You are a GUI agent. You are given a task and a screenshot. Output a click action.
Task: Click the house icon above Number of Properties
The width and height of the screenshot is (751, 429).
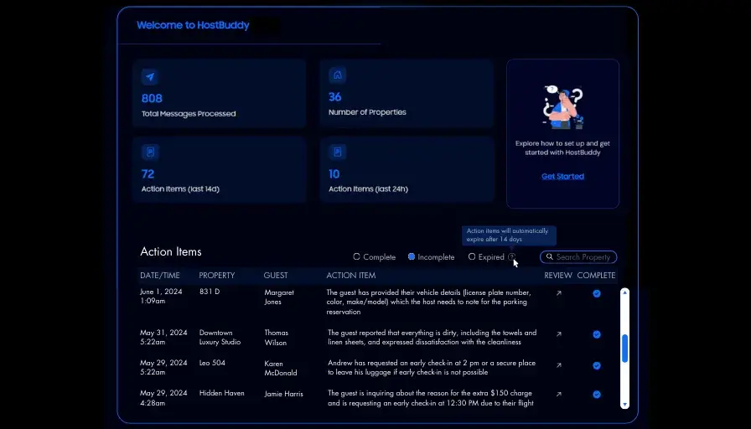pos(337,75)
